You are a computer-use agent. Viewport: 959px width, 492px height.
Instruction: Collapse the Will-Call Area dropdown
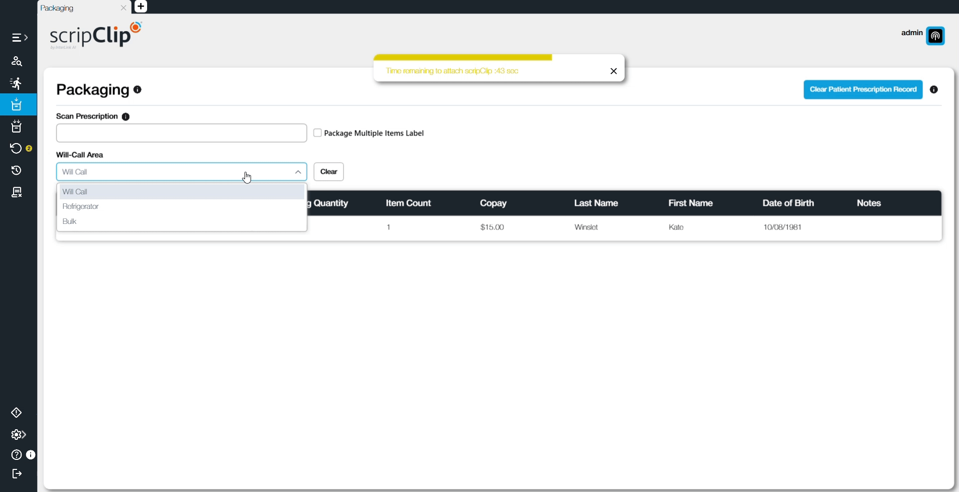point(298,172)
